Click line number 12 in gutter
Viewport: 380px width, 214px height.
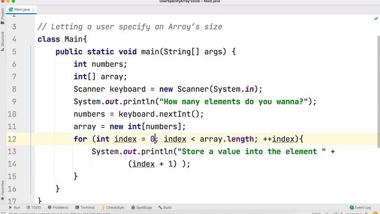point(12,139)
